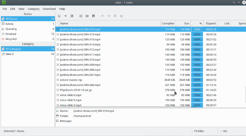
Task: Click the 2648 KiB complete cell
Action: tap(169, 80)
